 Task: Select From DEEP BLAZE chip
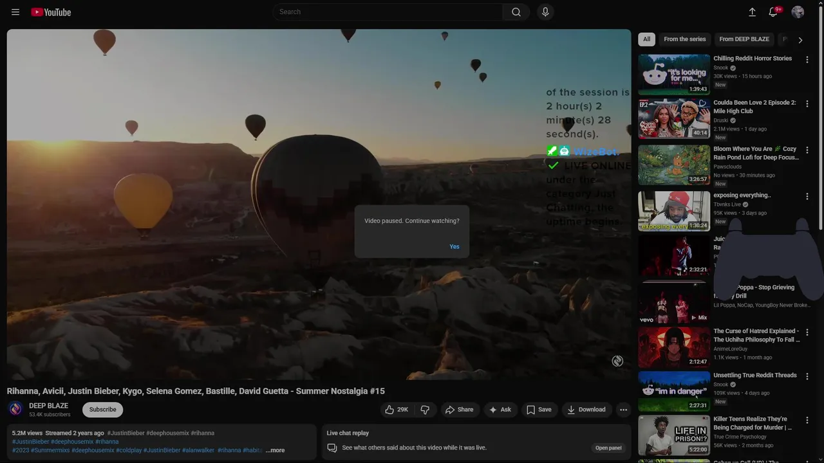click(x=744, y=39)
